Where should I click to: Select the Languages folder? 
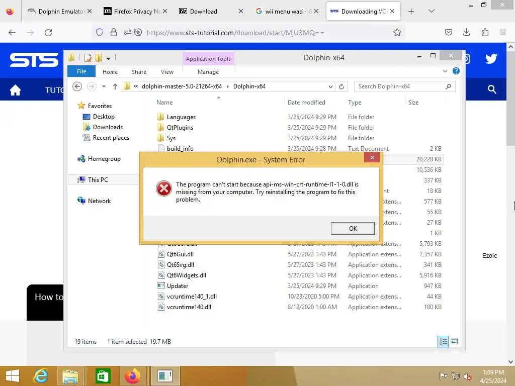click(x=181, y=117)
